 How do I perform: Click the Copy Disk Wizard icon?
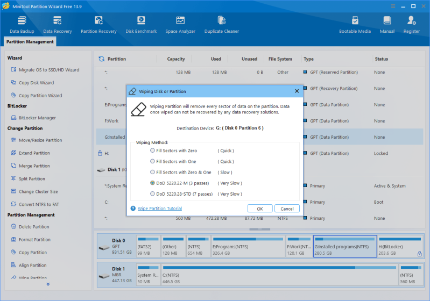point(13,82)
